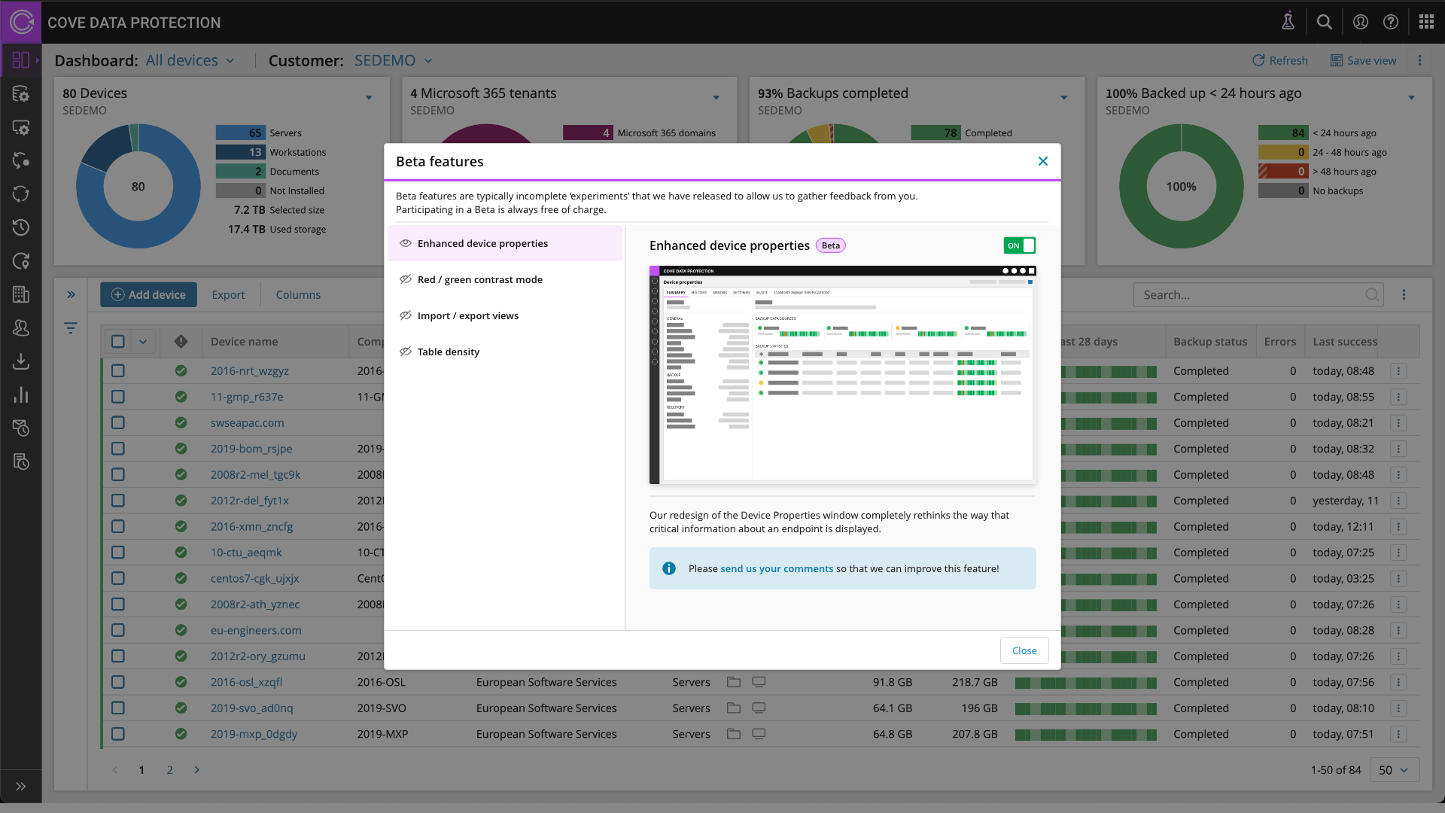Open the beta features flask icon
The image size is (1445, 813).
pos(1288,22)
